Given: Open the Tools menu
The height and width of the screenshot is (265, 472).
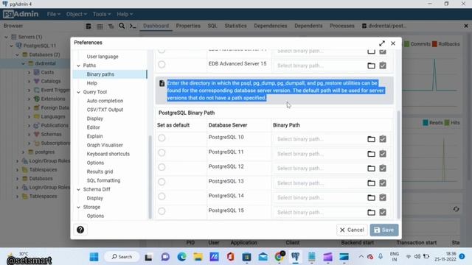Looking at the screenshot, I should pyautogui.click(x=102, y=14).
